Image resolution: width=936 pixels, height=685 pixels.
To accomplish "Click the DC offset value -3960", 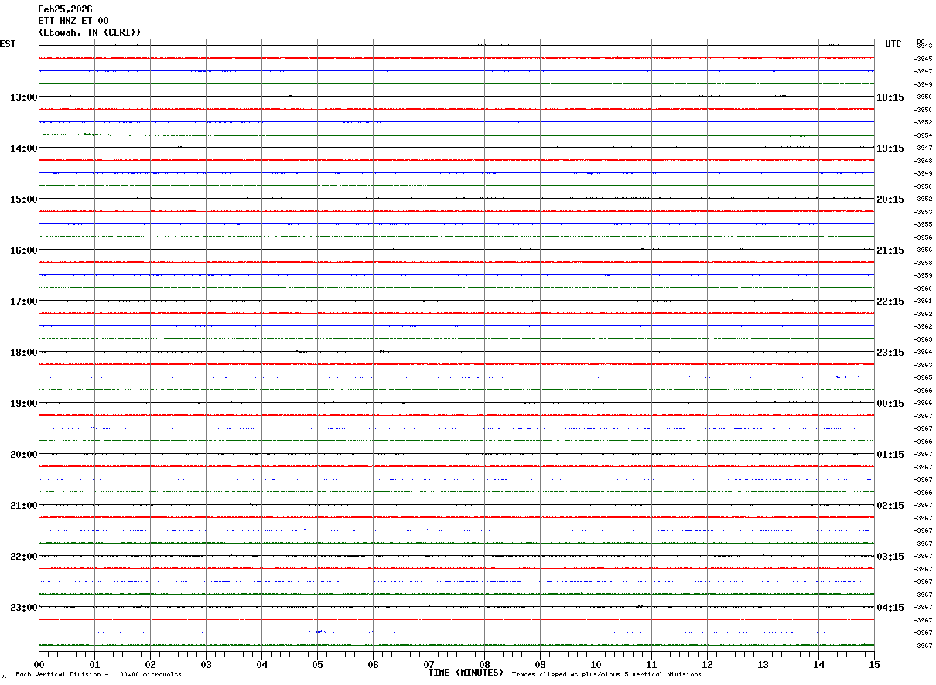I will pyautogui.click(x=923, y=288).
